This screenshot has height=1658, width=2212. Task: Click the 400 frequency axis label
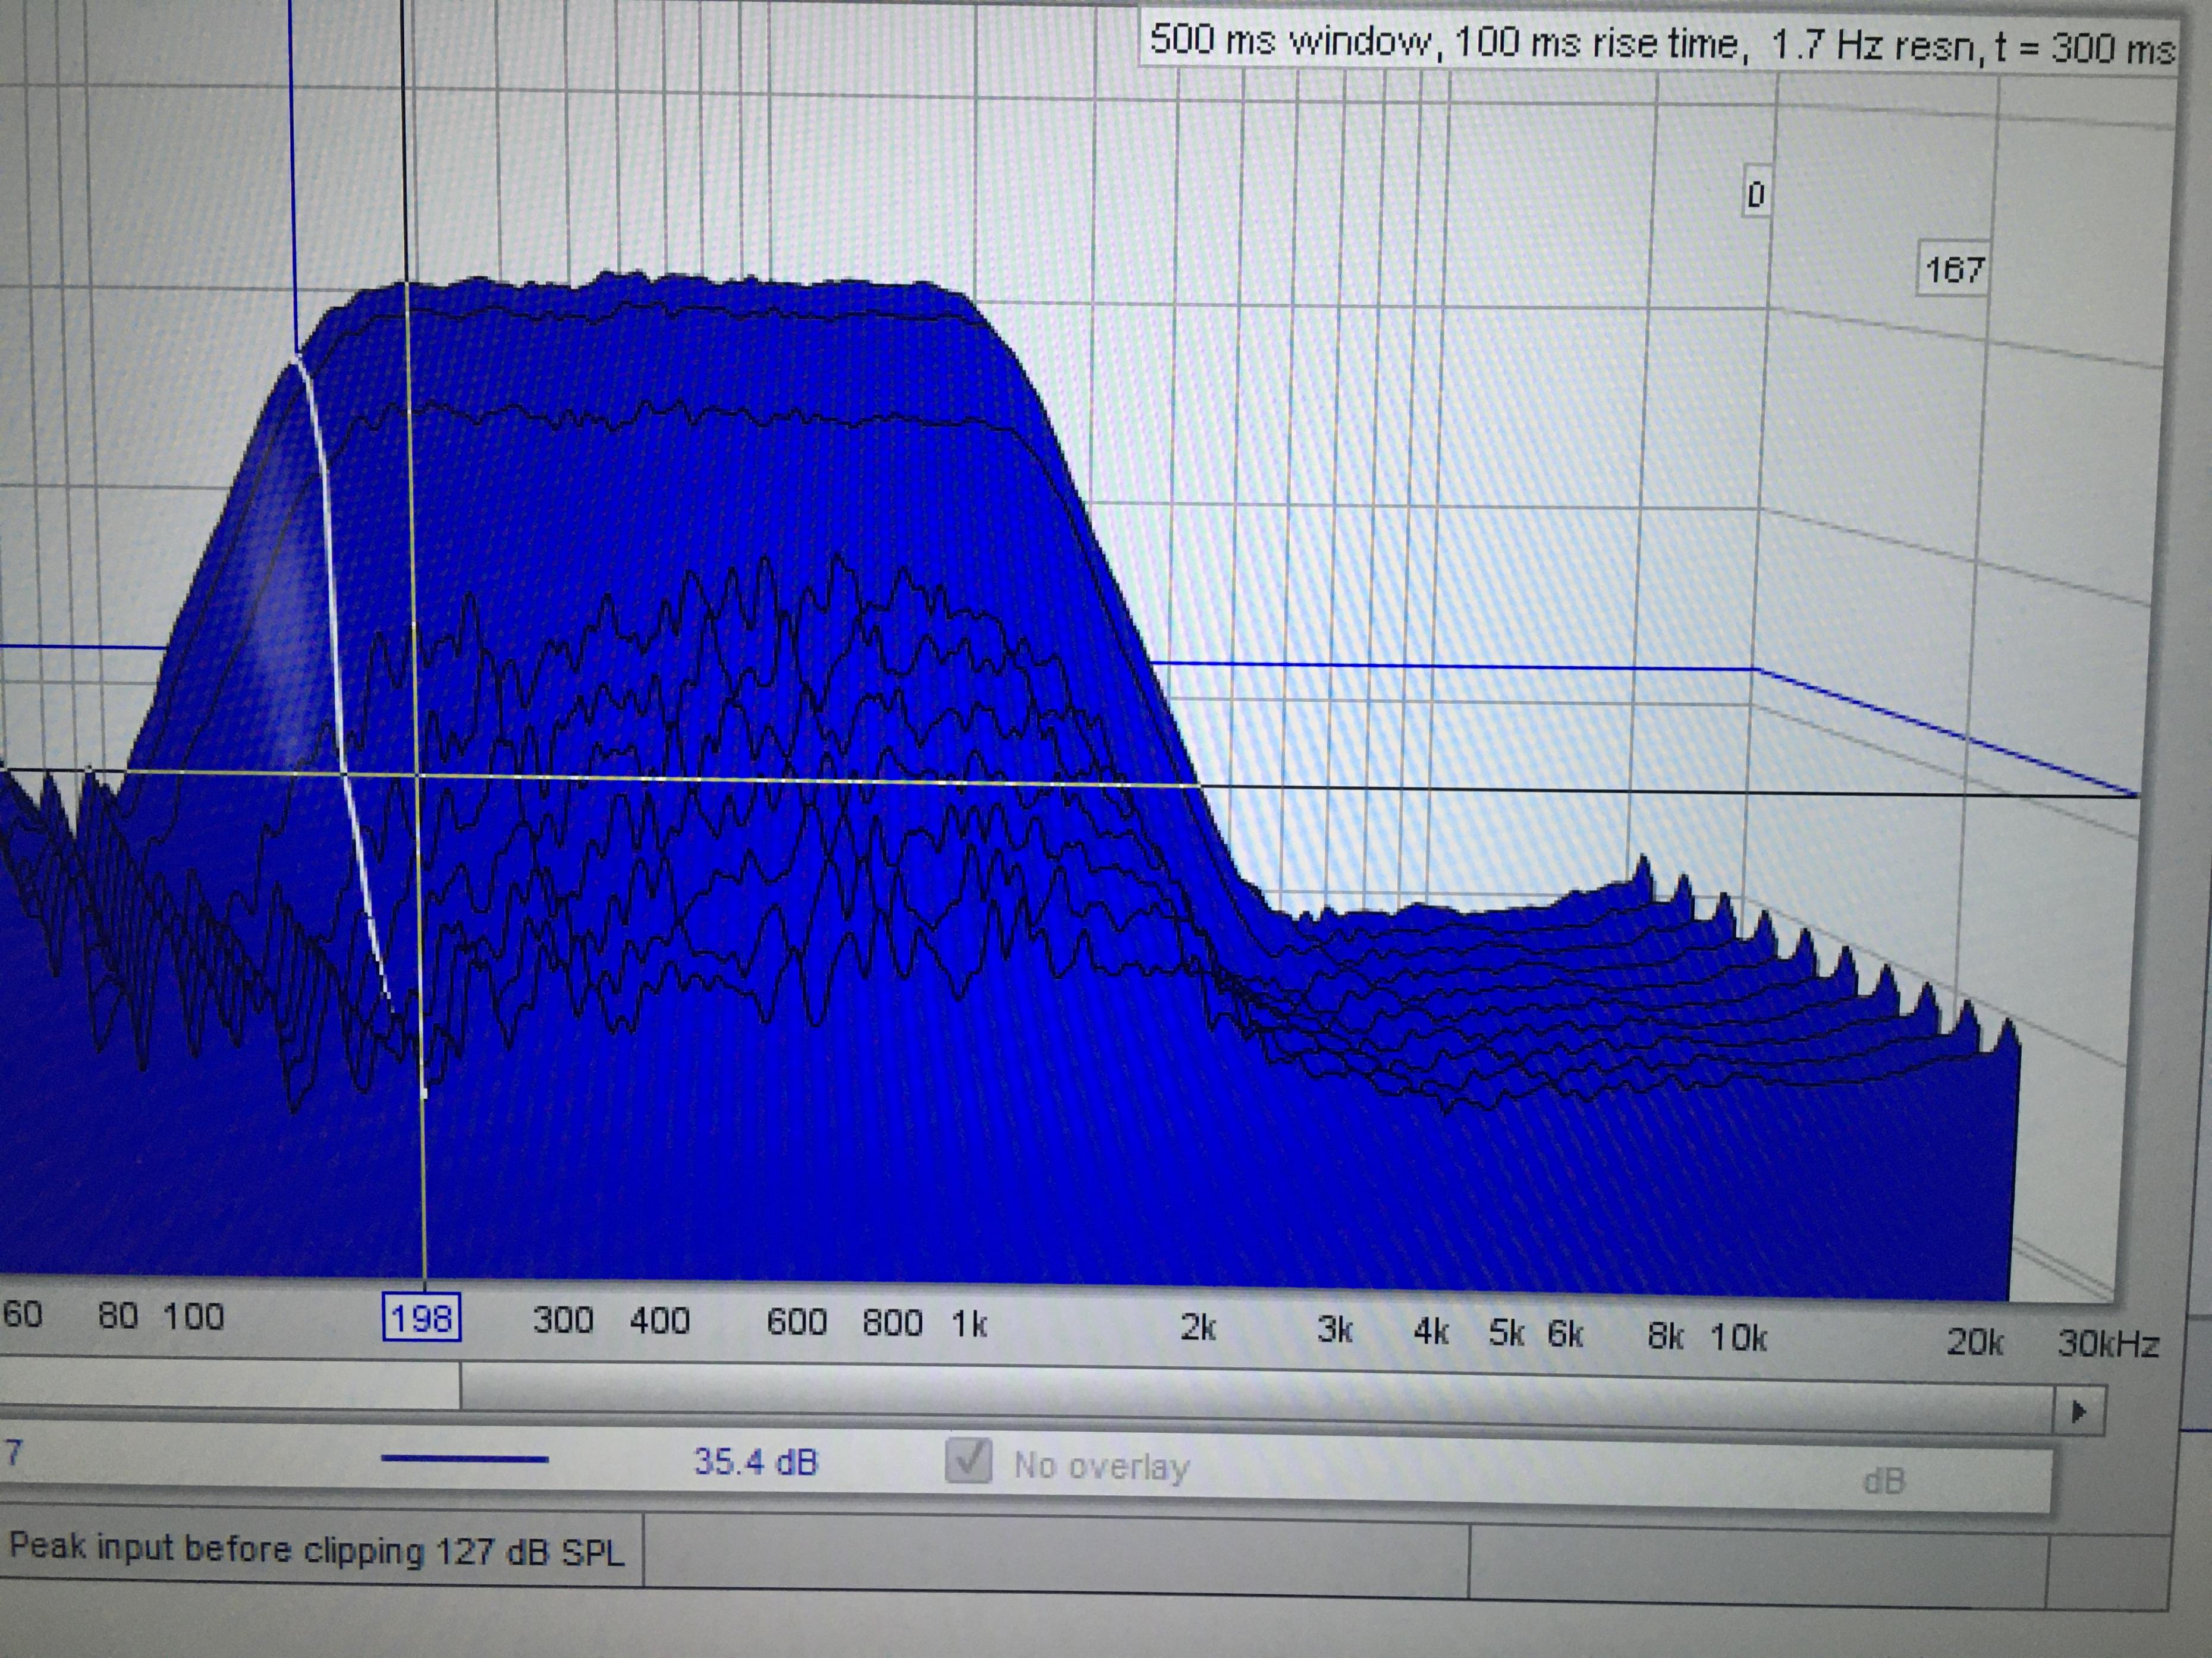pyautogui.click(x=659, y=1320)
